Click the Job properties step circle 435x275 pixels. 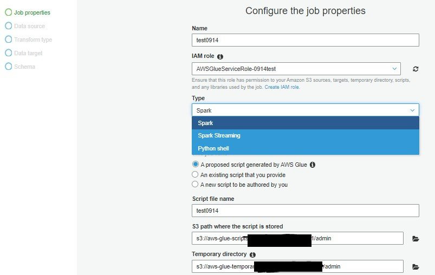click(9, 12)
